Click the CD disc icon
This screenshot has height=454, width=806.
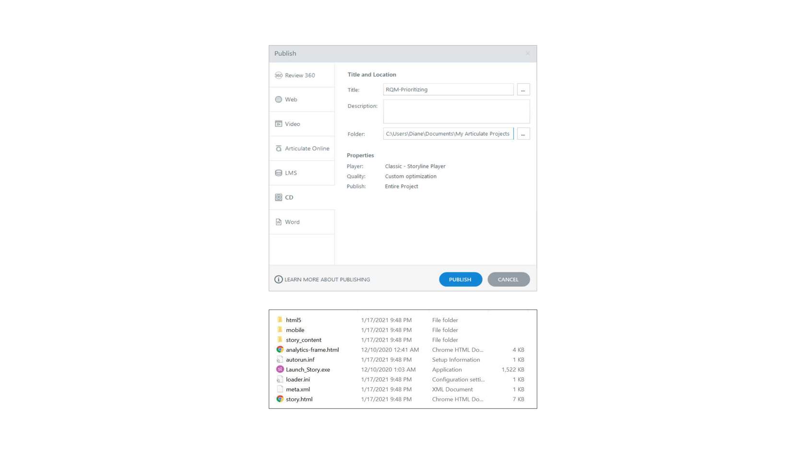point(278,197)
